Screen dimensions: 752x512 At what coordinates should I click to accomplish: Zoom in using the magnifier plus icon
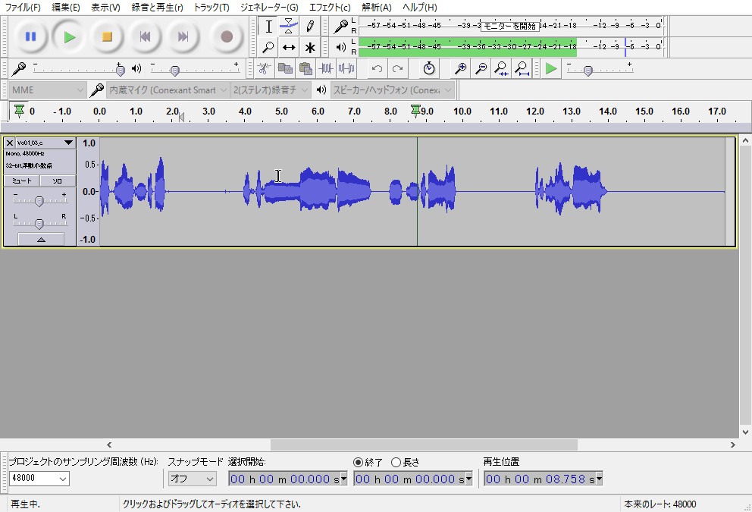[x=459, y=69]
